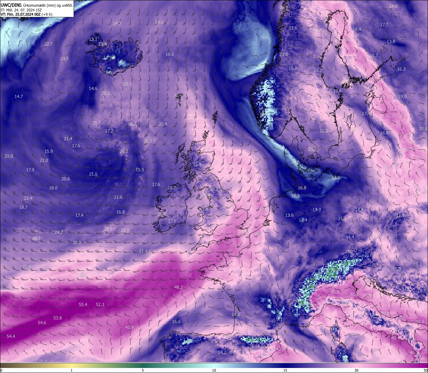
Task: Click the 21.6 value label
Action: click(x=118, y=197)
